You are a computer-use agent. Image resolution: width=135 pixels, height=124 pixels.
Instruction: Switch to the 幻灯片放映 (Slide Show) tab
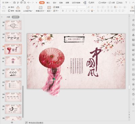coord(76,3)
